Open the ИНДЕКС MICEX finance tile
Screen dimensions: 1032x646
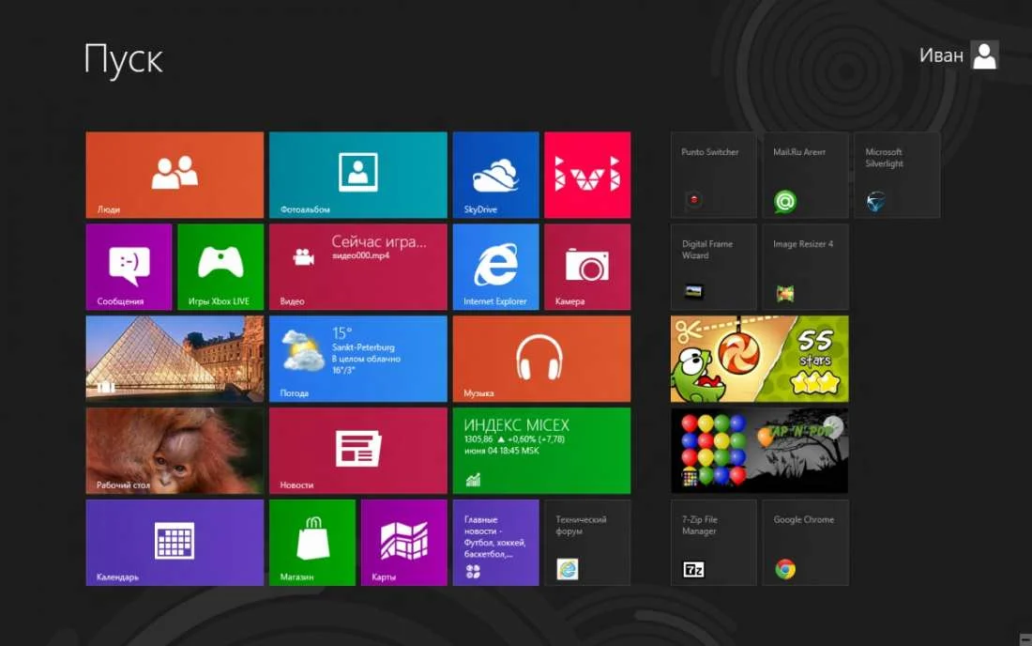pyautogui.click(x=541, y=451)
